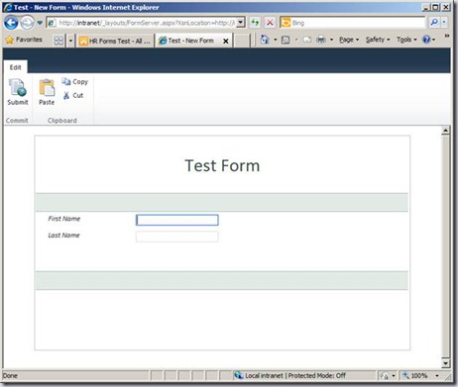
Task: Click the RSS feeds icon
Action: [286, 40]
